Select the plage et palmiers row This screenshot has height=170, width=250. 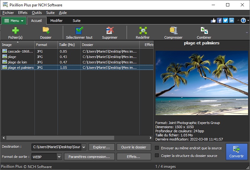77,68
